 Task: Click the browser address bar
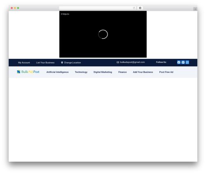[x=98, y=8]
